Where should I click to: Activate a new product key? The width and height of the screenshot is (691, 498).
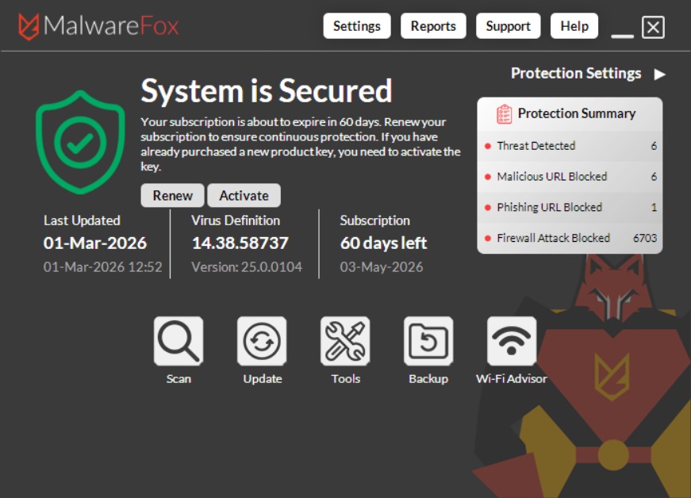click(x=244, y=195)
